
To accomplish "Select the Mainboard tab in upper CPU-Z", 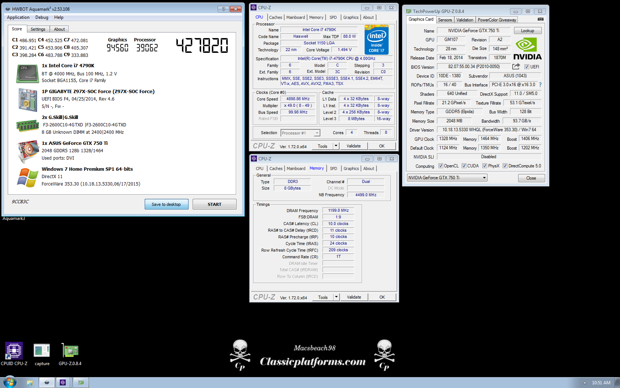I will pyautogui.click(x=296, y=17).
